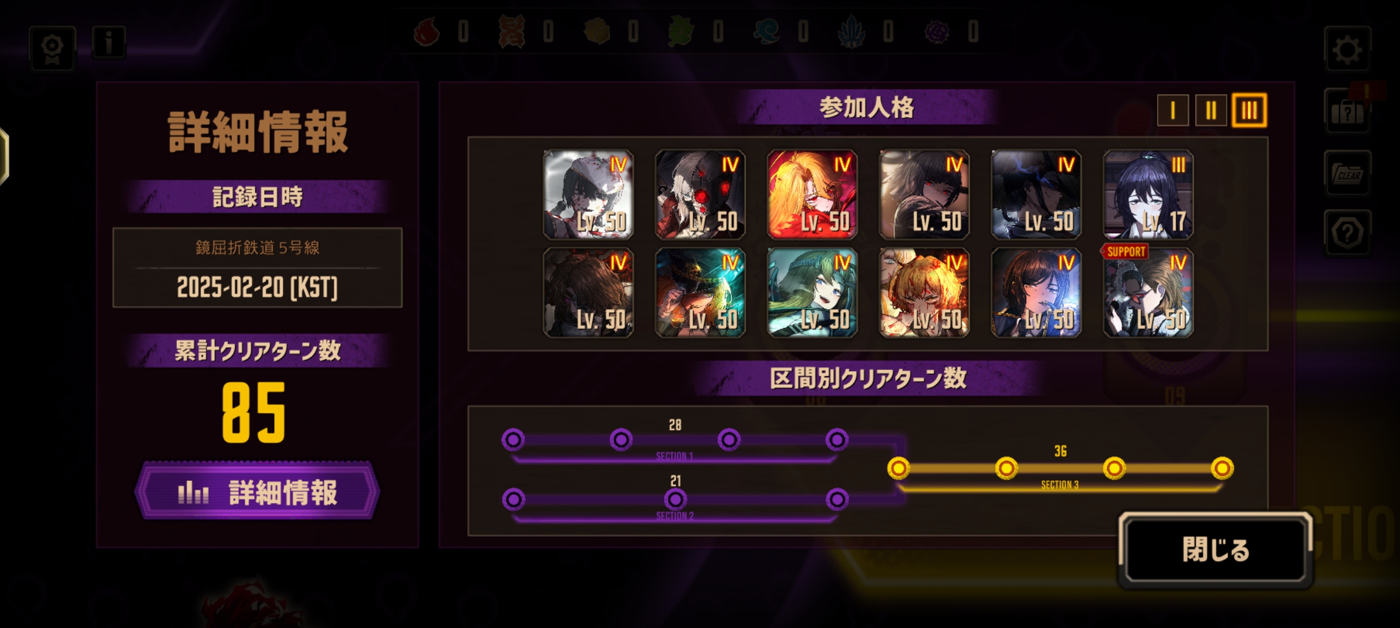
Task: Open the settings gear icon
Action: [x=1348, y=51]
